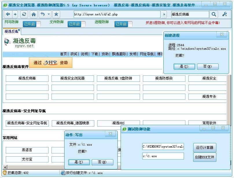Screen dimensions: 234x178
Task: Minimize the 测试防御功能 window
Action: [204, 128]
